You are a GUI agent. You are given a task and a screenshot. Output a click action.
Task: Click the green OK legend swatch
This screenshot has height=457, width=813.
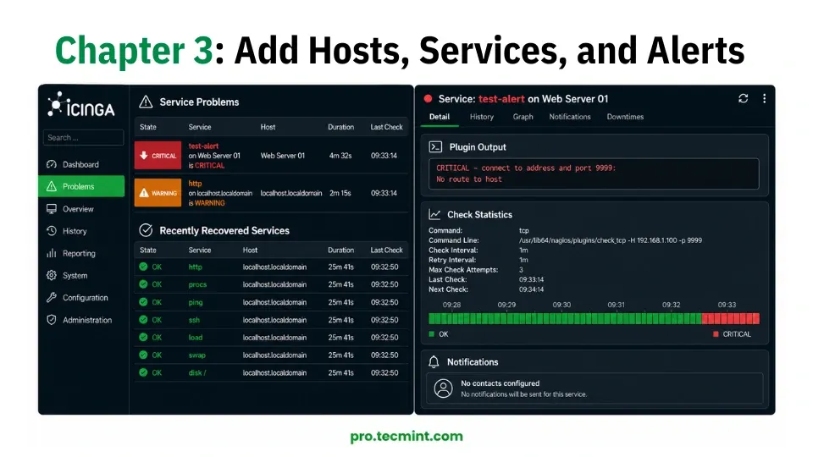tap(431, 334)
